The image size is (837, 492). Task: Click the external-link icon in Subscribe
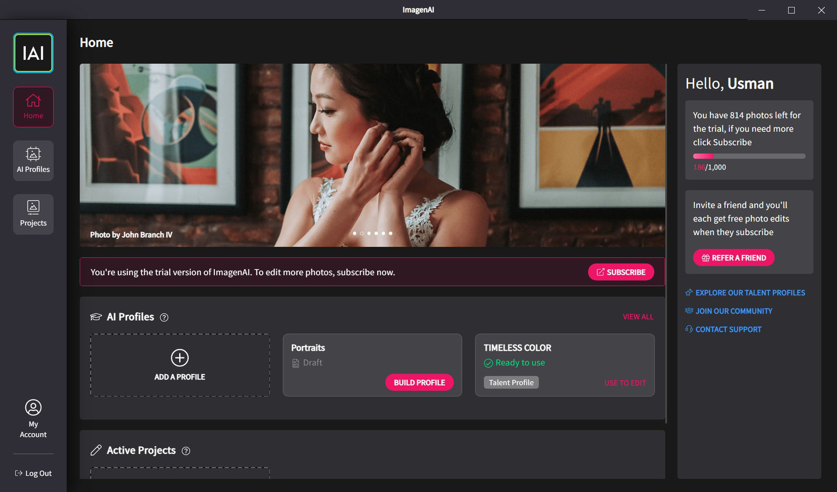600,272
